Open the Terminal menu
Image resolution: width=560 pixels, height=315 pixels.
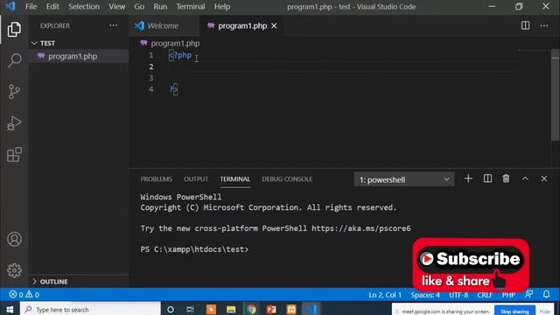tap(191, 6)
